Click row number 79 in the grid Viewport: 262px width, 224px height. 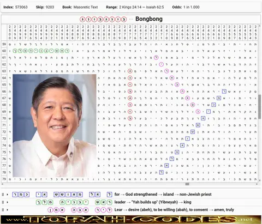click(x=4, y=179)
